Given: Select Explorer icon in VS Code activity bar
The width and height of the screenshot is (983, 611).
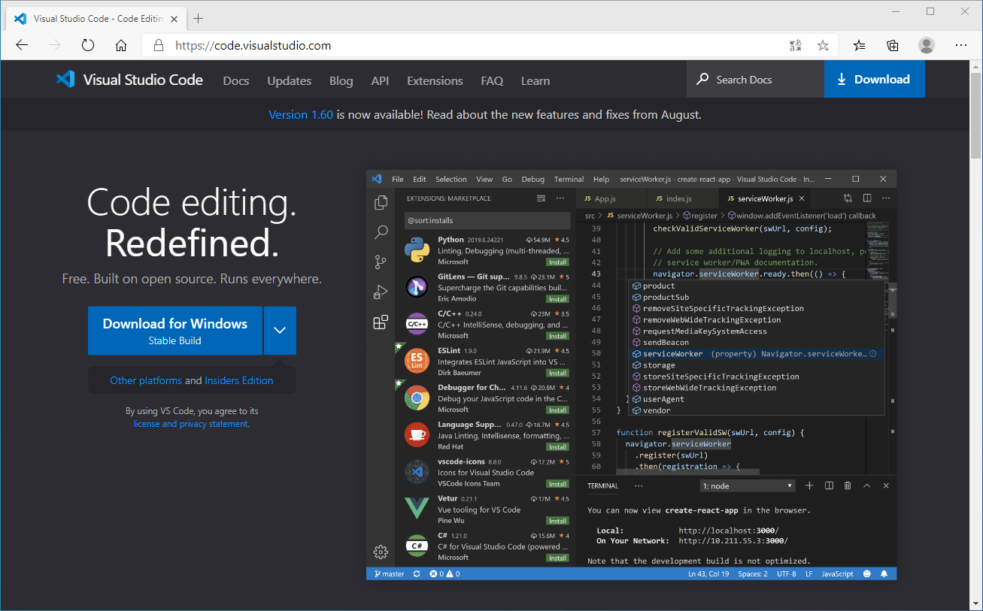Looking at the screenshot, I should click(381, 202).
